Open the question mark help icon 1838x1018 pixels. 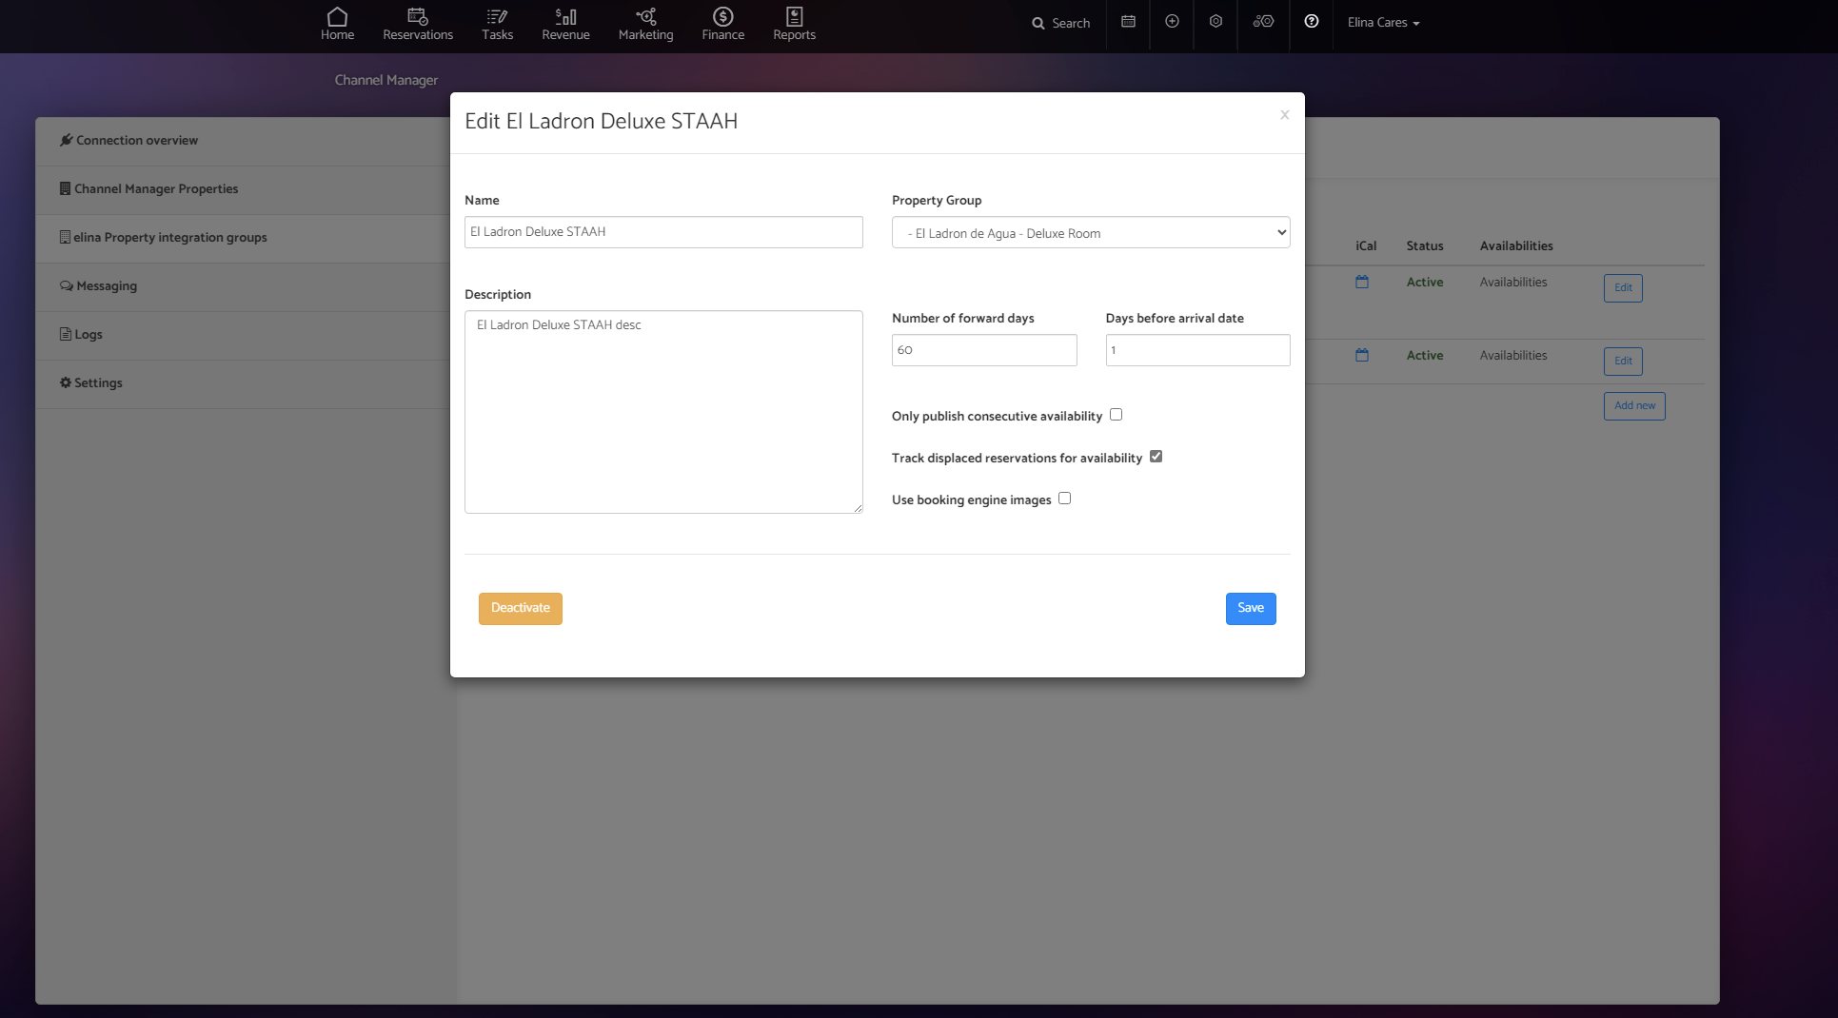[1311, 22]
